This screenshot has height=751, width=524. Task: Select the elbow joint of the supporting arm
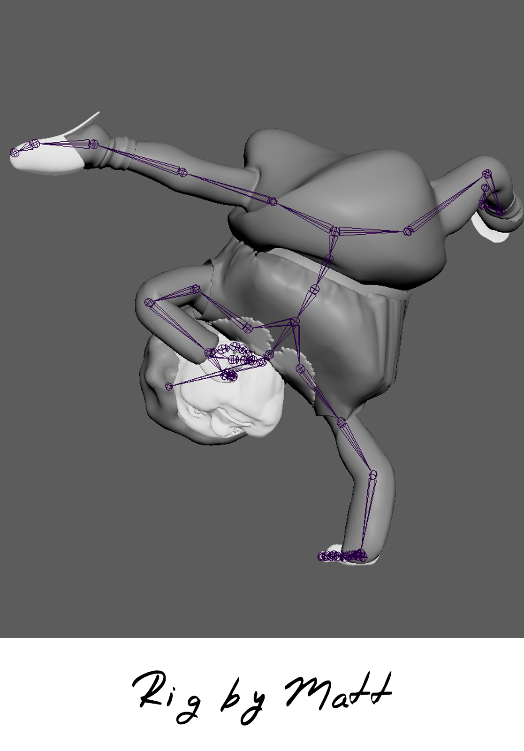pos(373,475)
